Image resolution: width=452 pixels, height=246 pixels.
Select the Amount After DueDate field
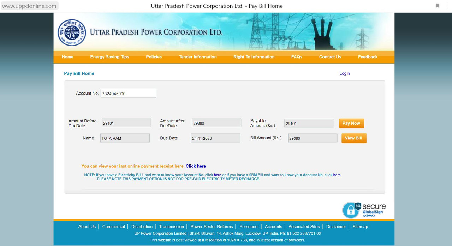[216, 123]
